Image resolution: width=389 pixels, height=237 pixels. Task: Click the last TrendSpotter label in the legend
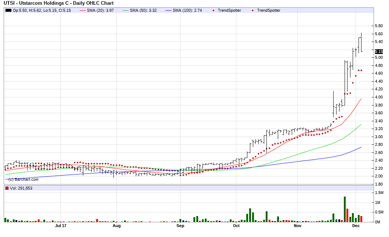[269, 10]
